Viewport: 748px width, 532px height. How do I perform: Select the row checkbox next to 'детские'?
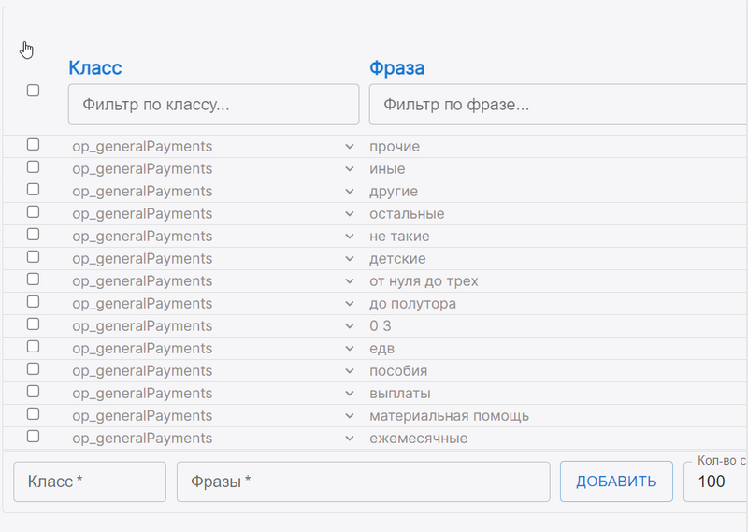pos(33,257)
